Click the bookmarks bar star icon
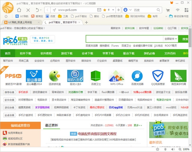The image size is (192, 152). [6, 16]
